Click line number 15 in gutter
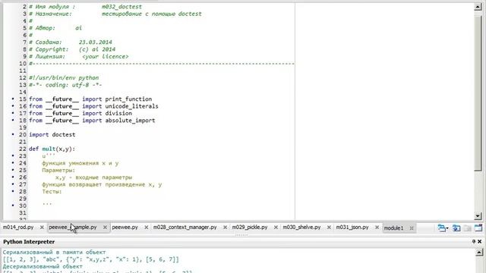The width and height of the screenshot is (486, 273). 23,99
